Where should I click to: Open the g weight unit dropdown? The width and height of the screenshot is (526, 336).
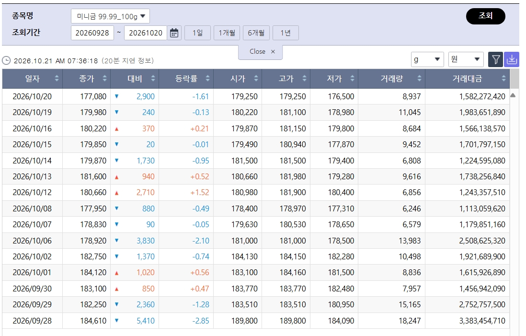click(427, 59)
